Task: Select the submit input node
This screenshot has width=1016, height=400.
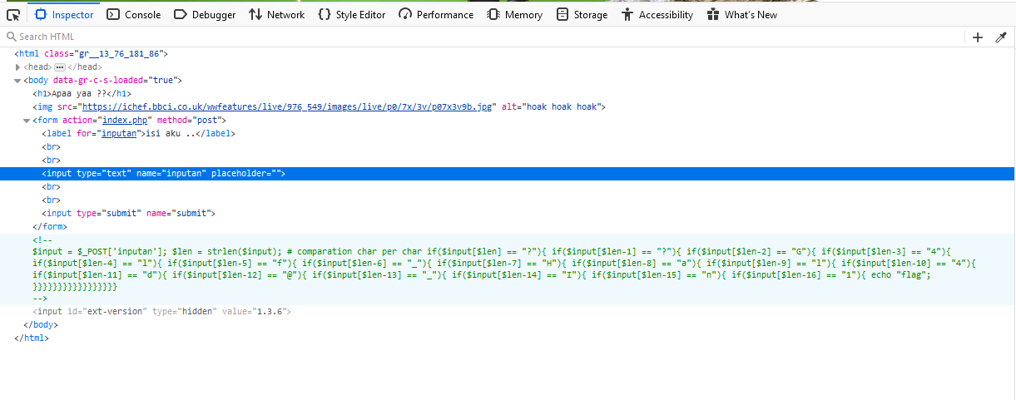Action: pyautogui.click(x=128, y=213)
